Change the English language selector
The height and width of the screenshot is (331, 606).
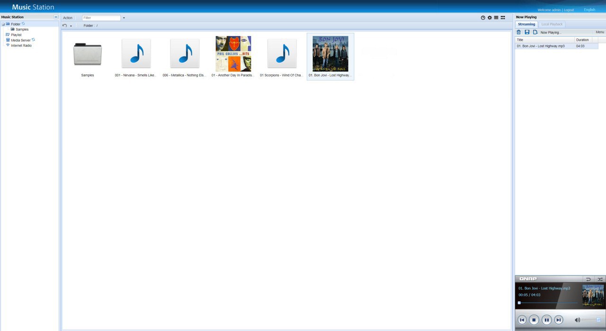(x=589, y=9)
